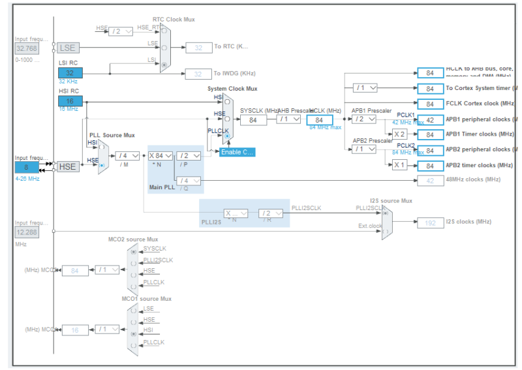Expand the AHB Prescaler dropdown
Image resolution: width=522 pixels, height=370 pixels.
[288, 119]
